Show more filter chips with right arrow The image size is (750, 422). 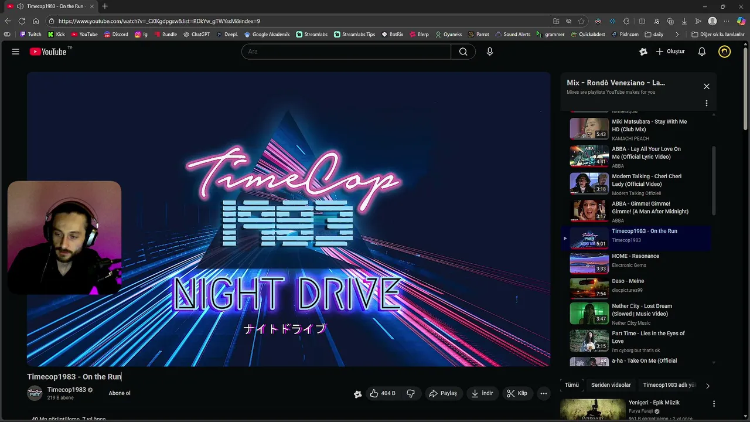[707, 386]
